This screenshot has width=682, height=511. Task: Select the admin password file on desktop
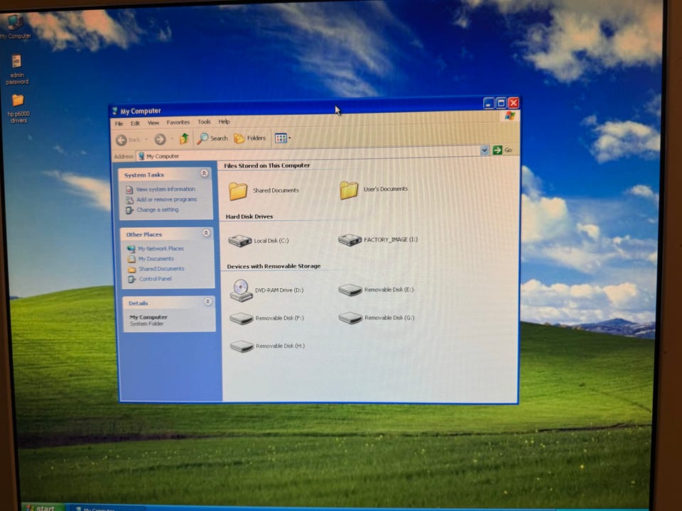[x=17, y=69]
